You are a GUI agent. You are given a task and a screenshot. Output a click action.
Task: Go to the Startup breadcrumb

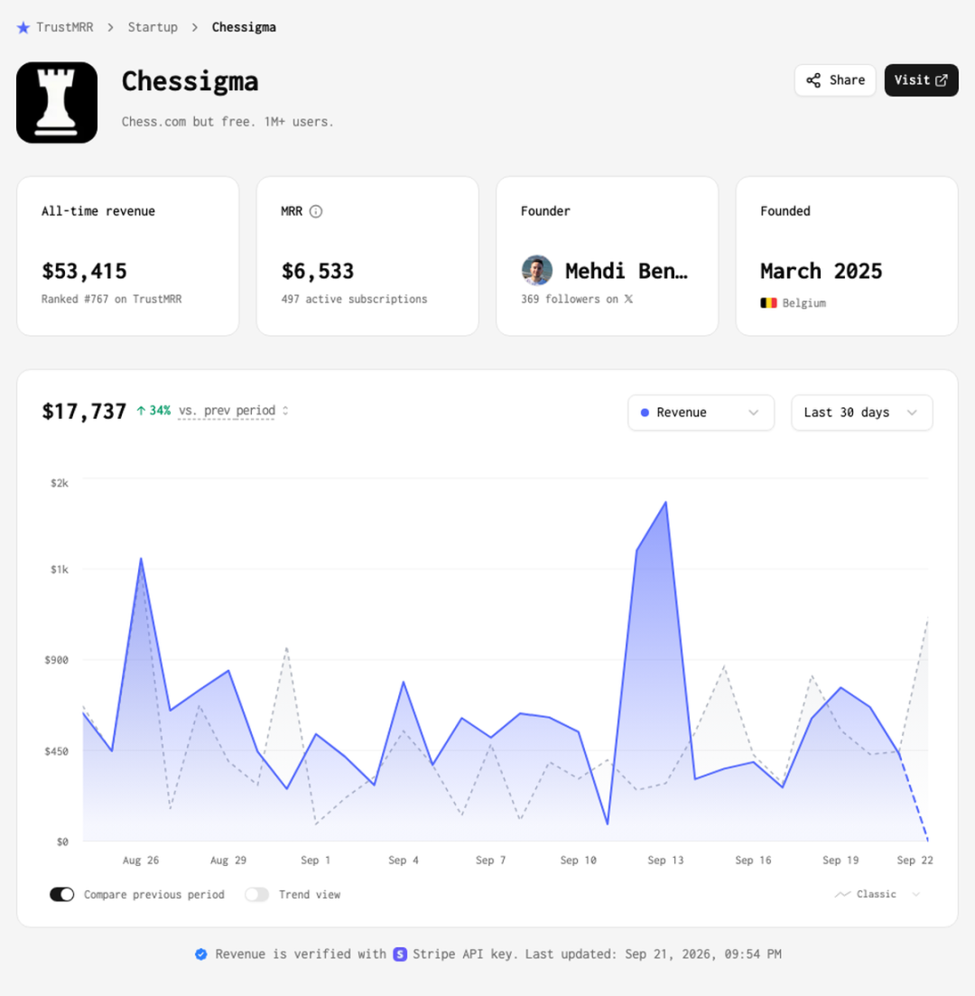[153, 27]
